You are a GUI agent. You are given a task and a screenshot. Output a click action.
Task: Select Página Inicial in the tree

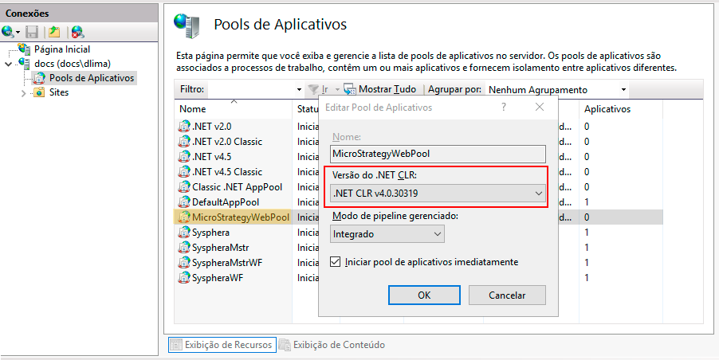point(62,49)
